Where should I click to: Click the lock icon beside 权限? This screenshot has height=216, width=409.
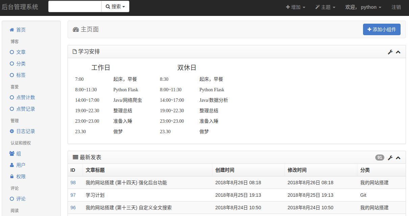[12, 176]
